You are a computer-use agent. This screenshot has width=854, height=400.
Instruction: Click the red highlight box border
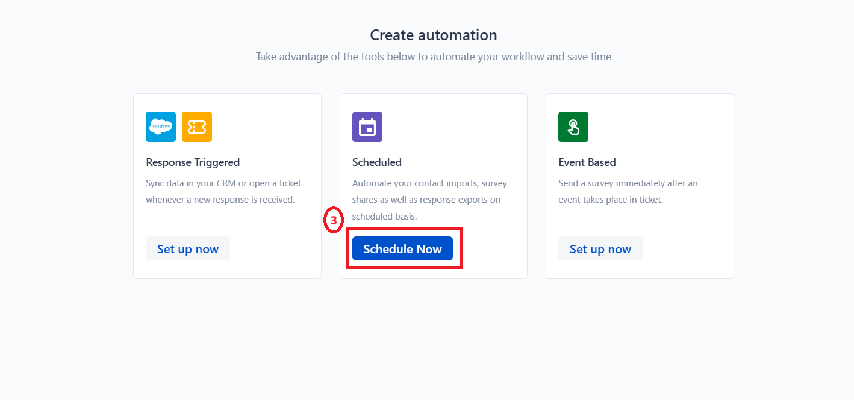[461, 248]
